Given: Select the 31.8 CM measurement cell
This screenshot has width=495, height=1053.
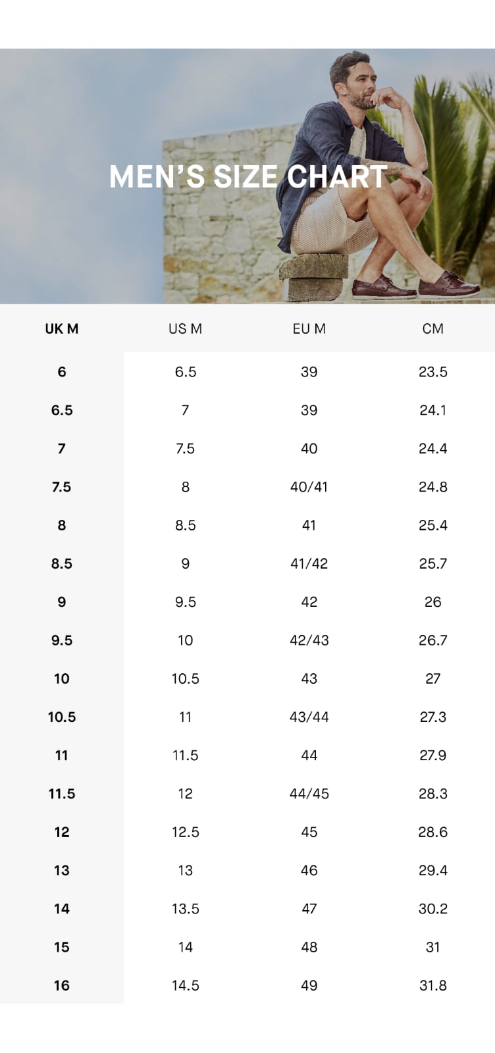Looking at the screenshot, I should [x=432, y=985].
